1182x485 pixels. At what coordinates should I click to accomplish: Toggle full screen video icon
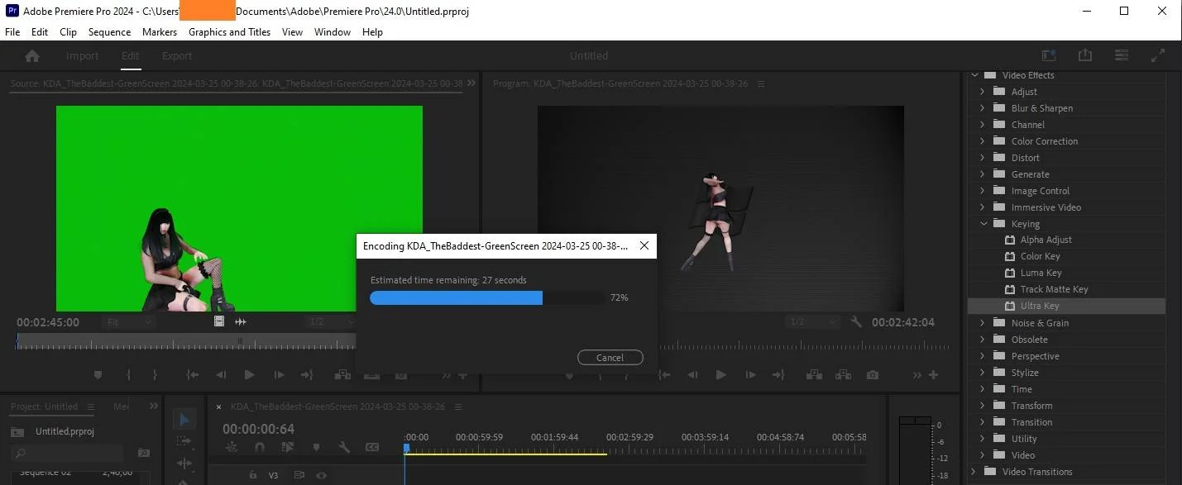[x=1158, y=55]
